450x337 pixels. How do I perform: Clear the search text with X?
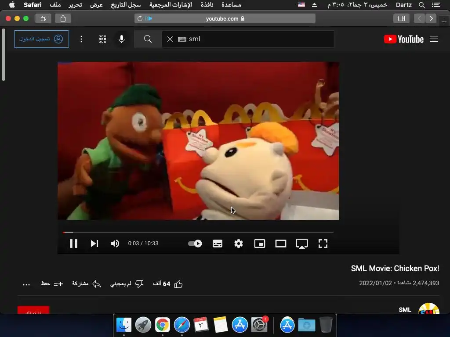click(x=170, y=39)
